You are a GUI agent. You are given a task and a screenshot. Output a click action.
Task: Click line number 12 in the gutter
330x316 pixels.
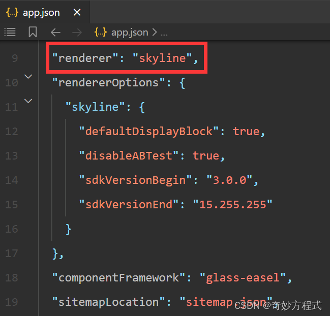12,132
